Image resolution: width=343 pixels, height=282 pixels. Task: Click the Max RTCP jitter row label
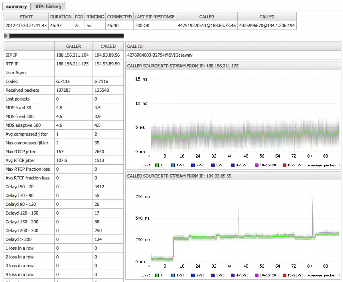click(x=21, y=152)
